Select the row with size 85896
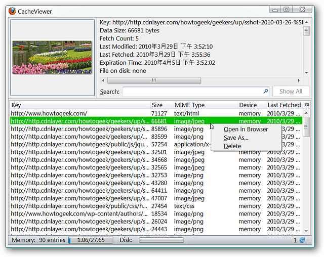 (x=156, y=129)
